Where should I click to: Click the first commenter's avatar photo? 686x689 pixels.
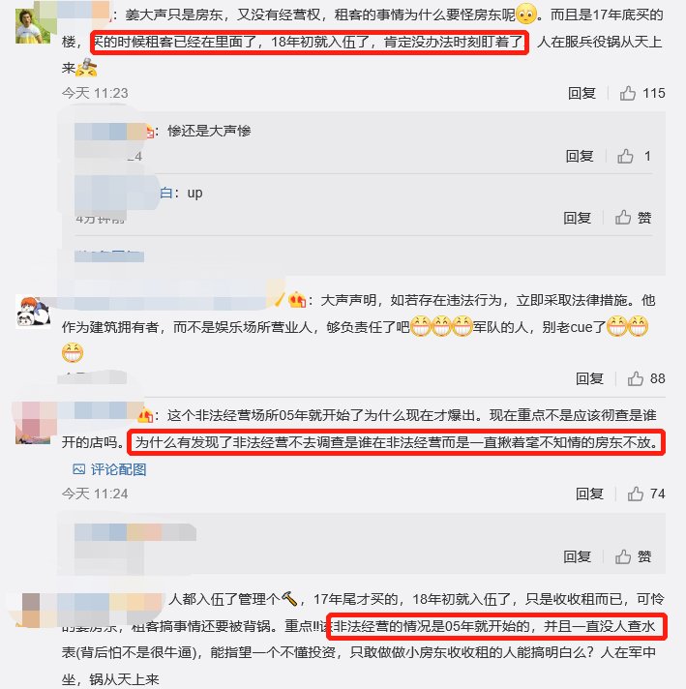click(33, 25)
